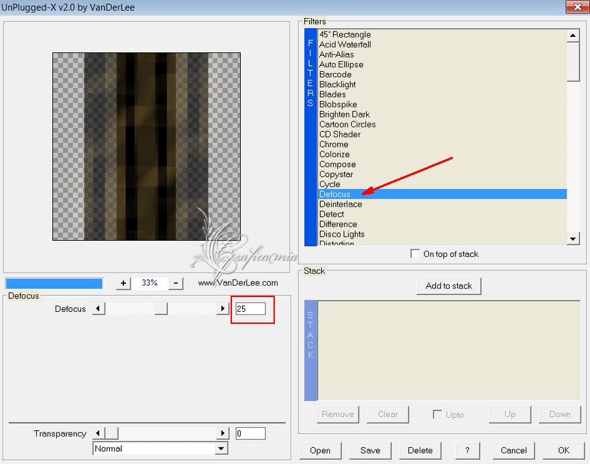The width and height of the screenshot is (590, 464).
Task: Click the Add to stack button
Action: coord(449,286)
